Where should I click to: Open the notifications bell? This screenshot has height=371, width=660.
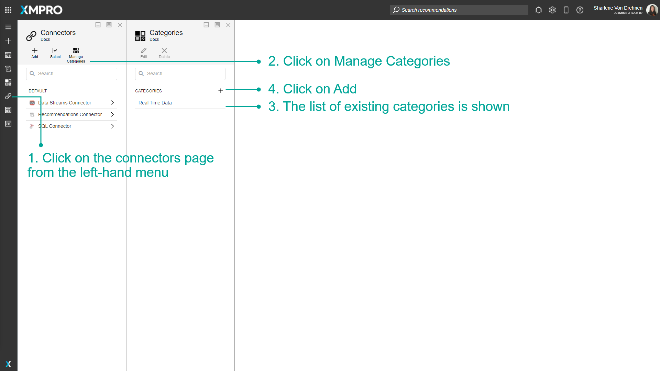click(x=539, y=10)
